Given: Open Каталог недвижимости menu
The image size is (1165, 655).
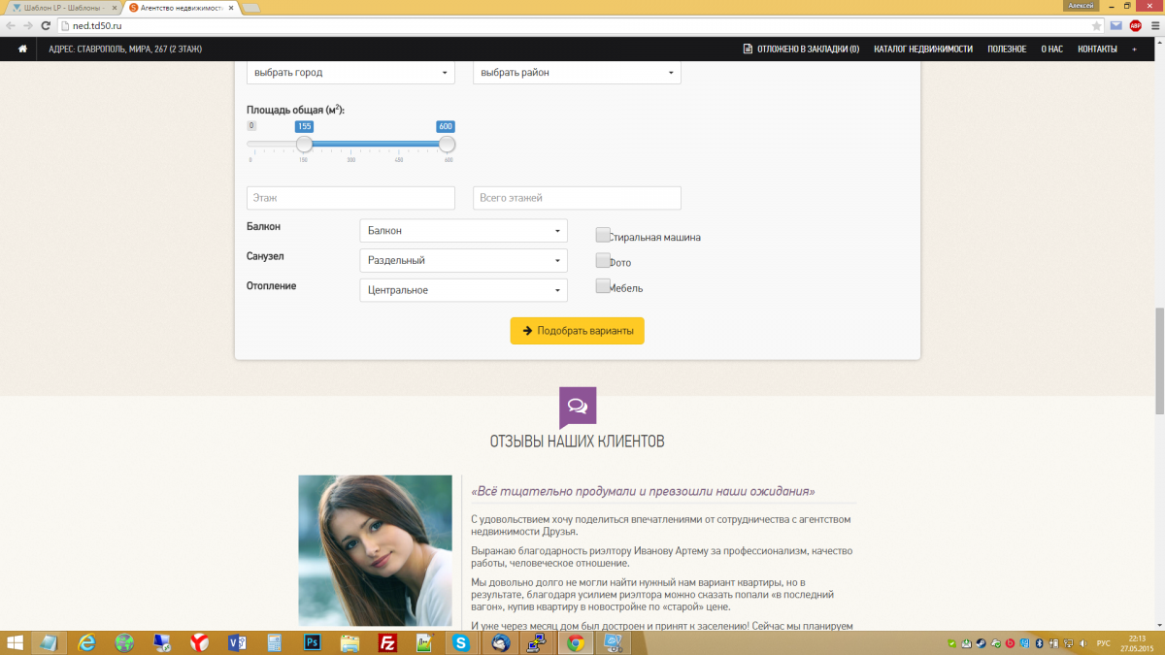Looking at the screenshot, I should tap(923, 49).
